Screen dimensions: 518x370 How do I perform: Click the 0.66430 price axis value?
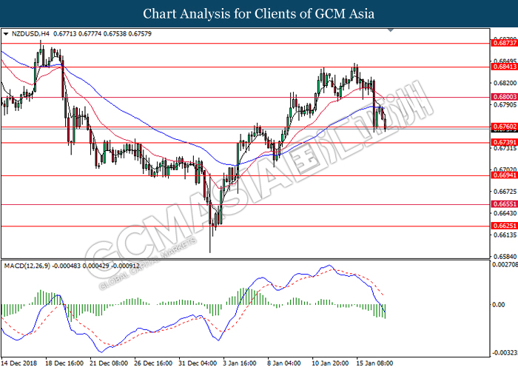[505, 213]
